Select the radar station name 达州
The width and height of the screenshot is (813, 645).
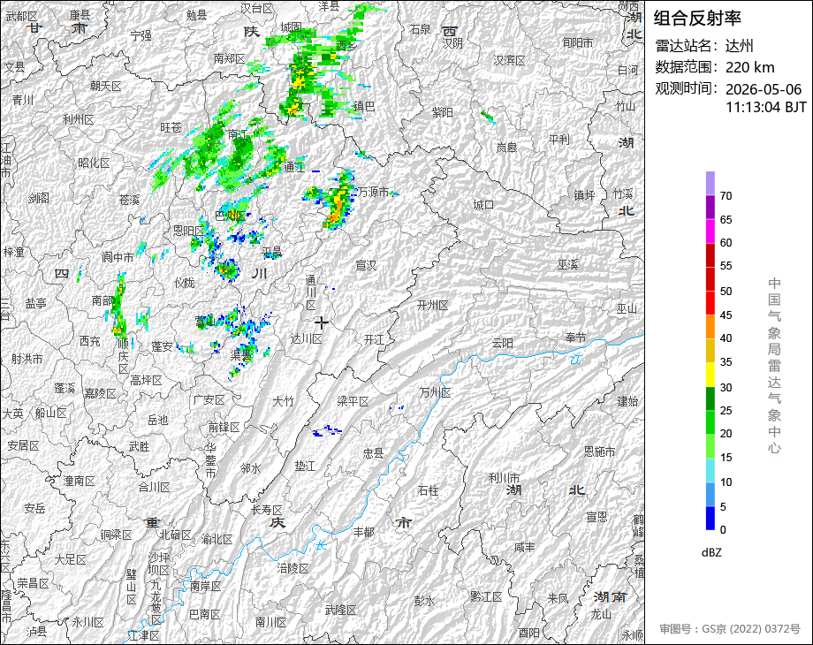point(739,46)
